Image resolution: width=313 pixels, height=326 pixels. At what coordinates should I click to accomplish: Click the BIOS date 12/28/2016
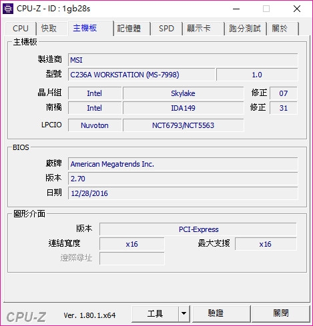(183, 193)
